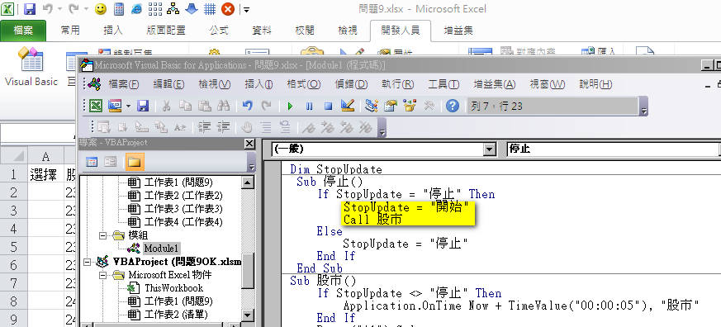The height and width of the screenshot is (327, 721).
Task: Collapse the Microsoft Excel 物件 folder
Action: click(102, 275)
